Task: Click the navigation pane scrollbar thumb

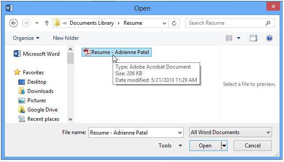Action: [70, 58]
